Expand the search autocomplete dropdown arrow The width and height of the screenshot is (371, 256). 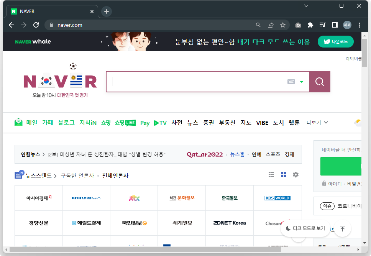point(301,82)
